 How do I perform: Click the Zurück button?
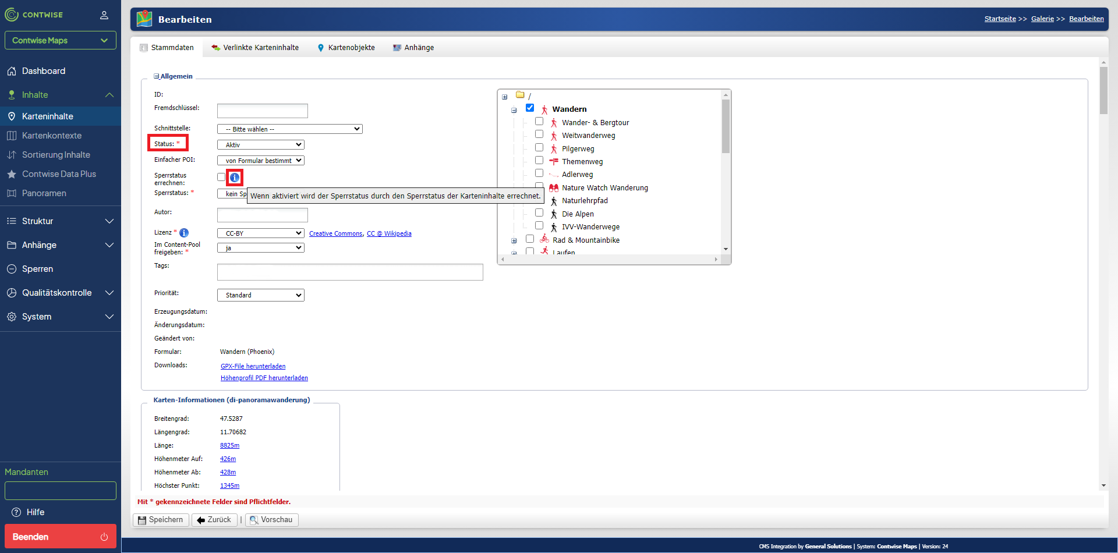(214, 520)
